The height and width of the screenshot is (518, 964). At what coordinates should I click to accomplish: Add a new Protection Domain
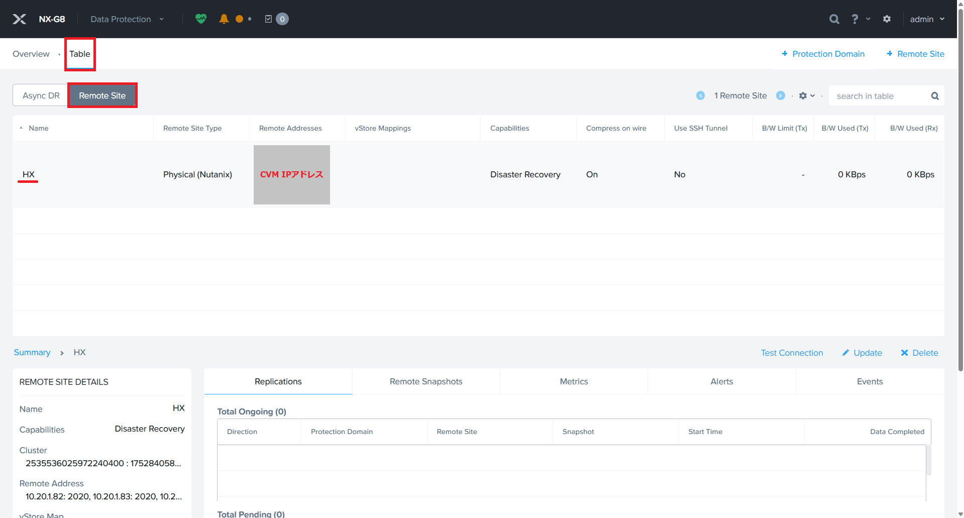[823, 54]
